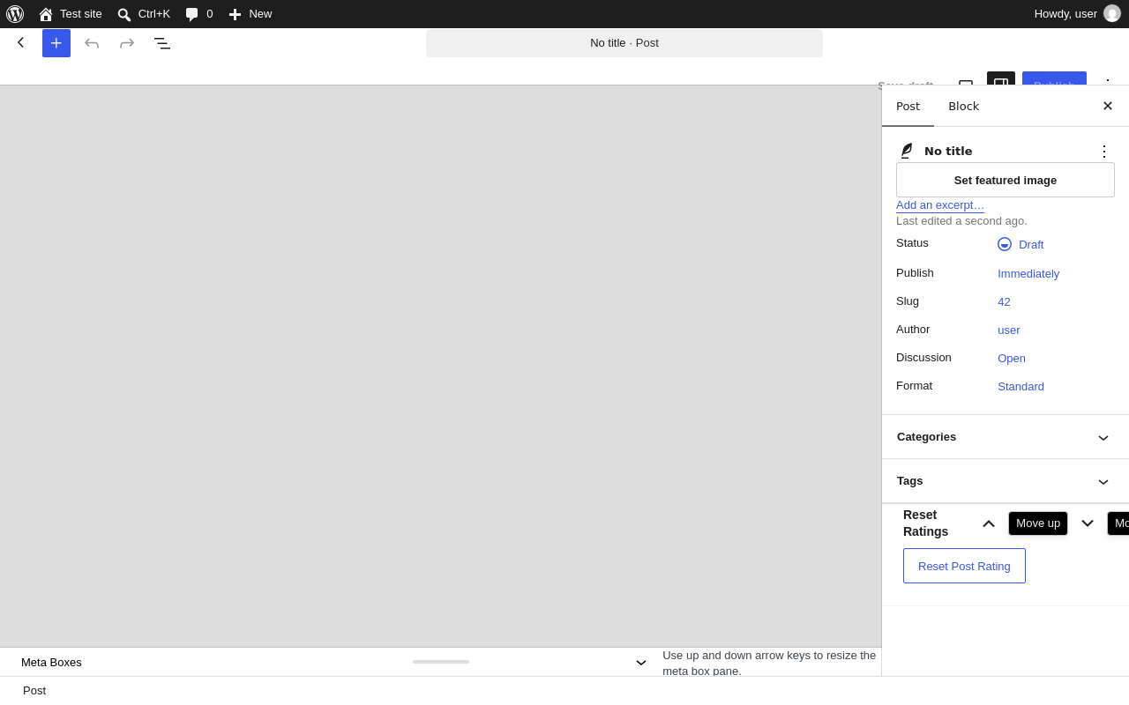Visit Test site from admin bar
1129x705 pixels.
tap(71, 14)
